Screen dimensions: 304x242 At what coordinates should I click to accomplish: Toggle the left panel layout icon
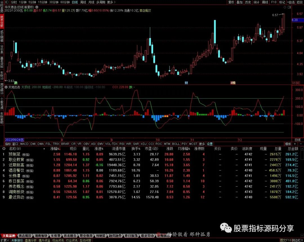(x=7, y=2)
